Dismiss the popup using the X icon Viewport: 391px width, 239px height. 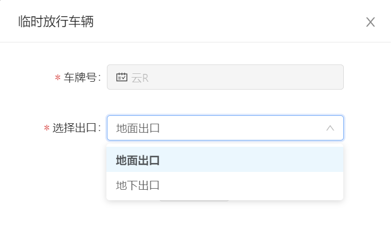(371, 22)
